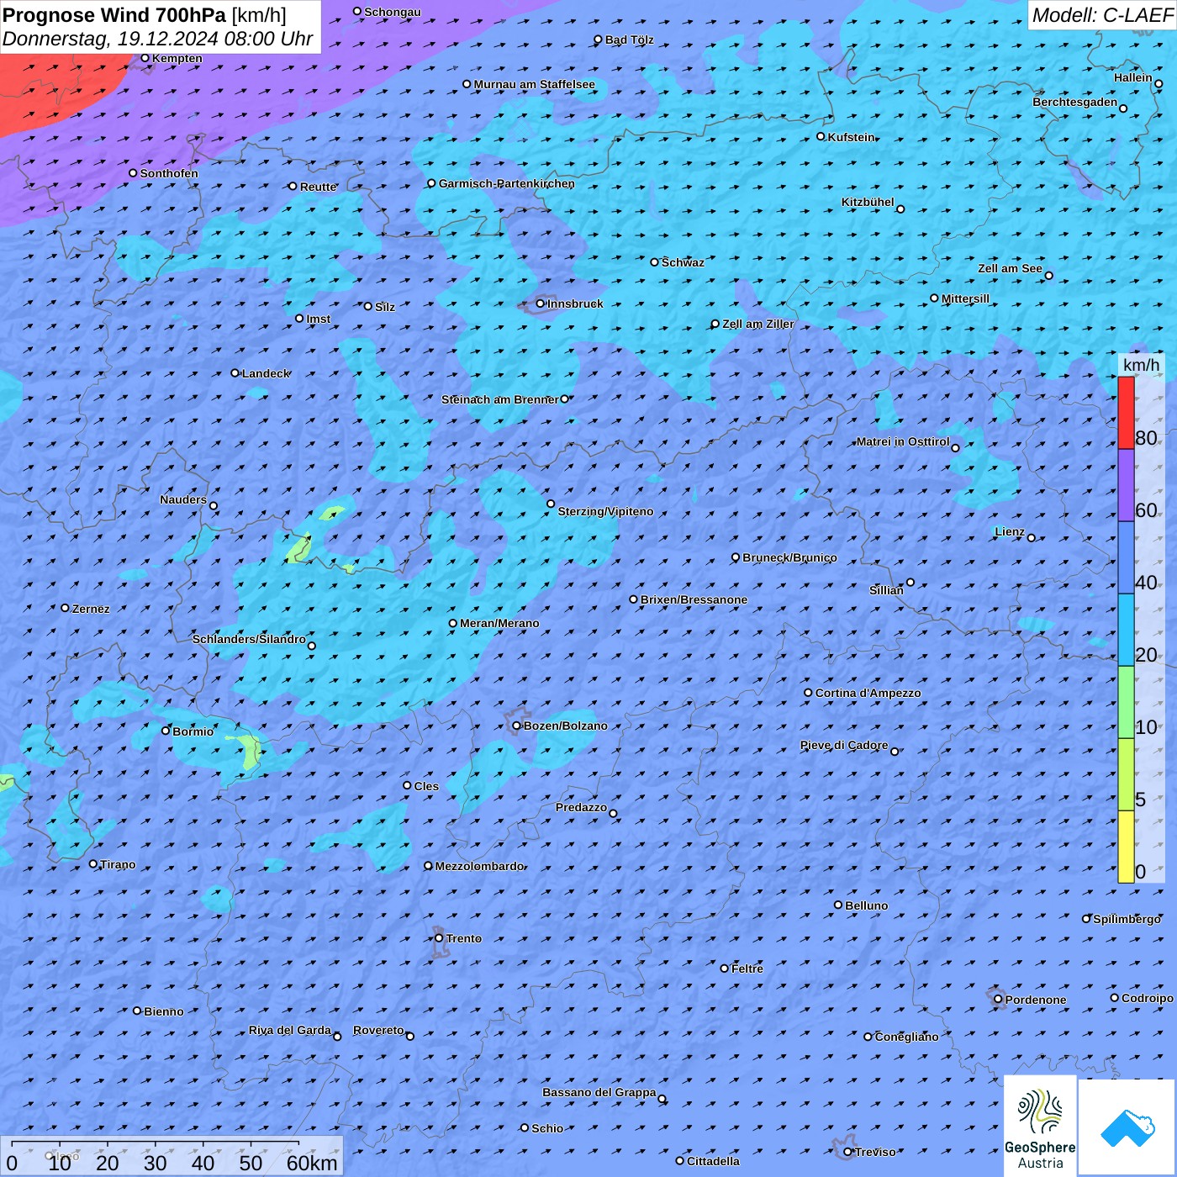Click the GeoSphere Austria logo

[1040, 1126]
